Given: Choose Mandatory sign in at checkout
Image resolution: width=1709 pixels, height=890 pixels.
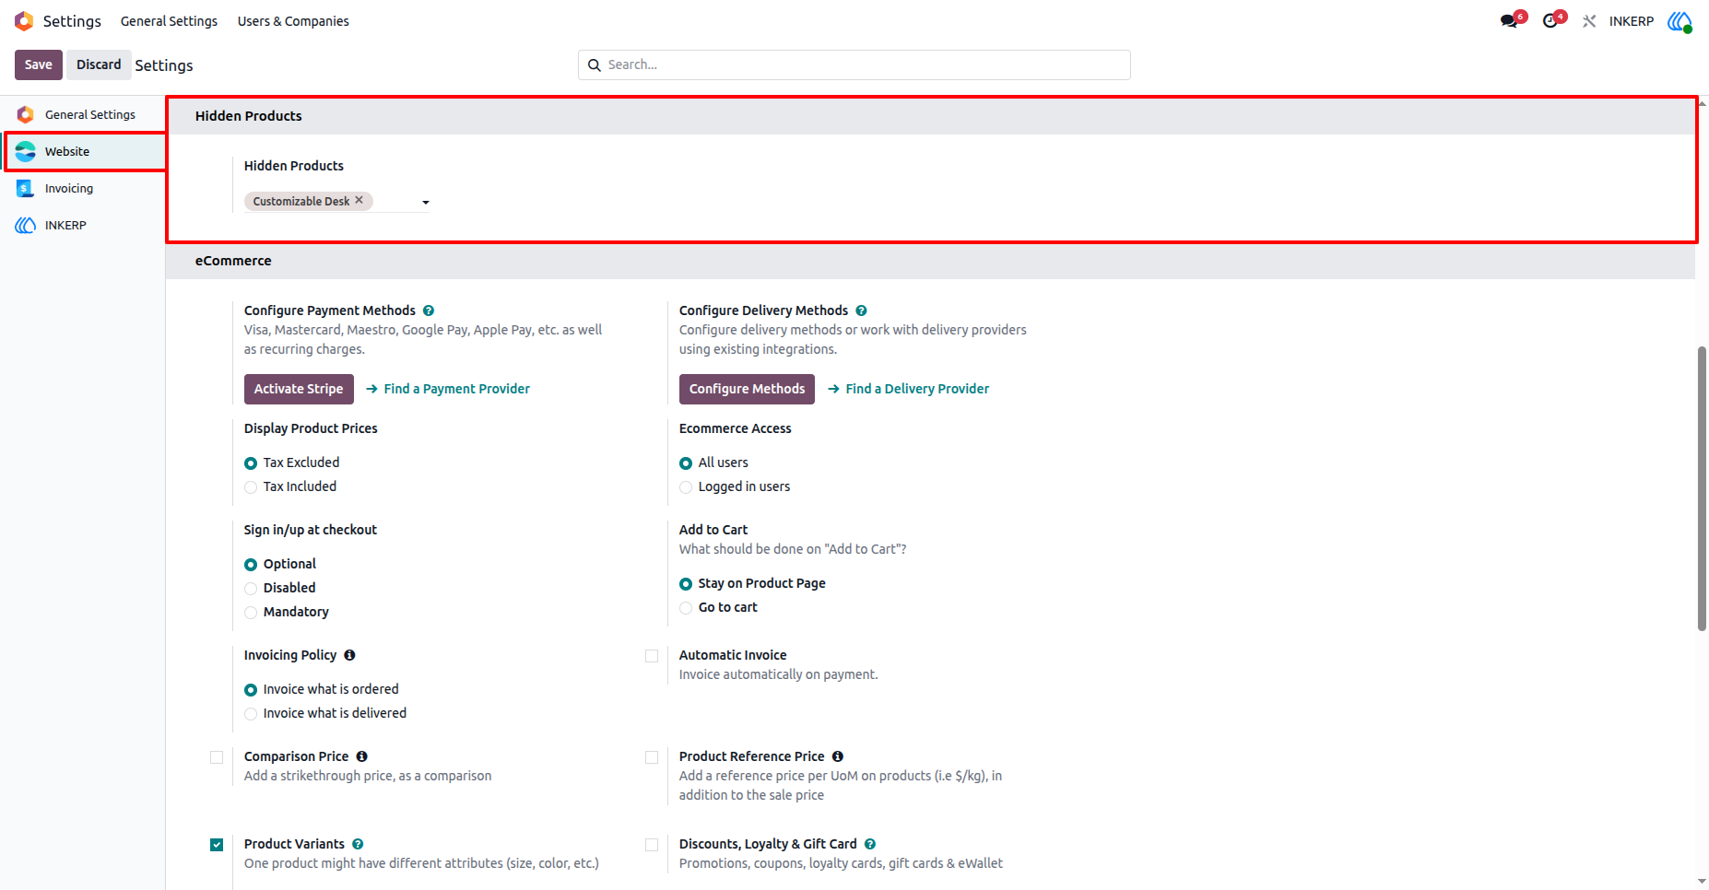Looking at the screenshot, I should [x=251, y=613].
